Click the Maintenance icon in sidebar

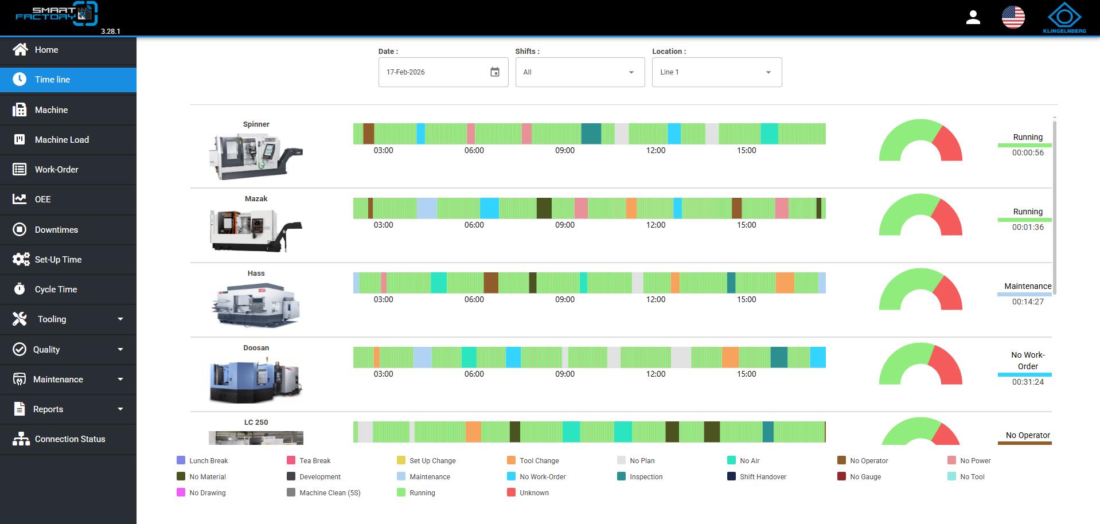click(19, 379)
